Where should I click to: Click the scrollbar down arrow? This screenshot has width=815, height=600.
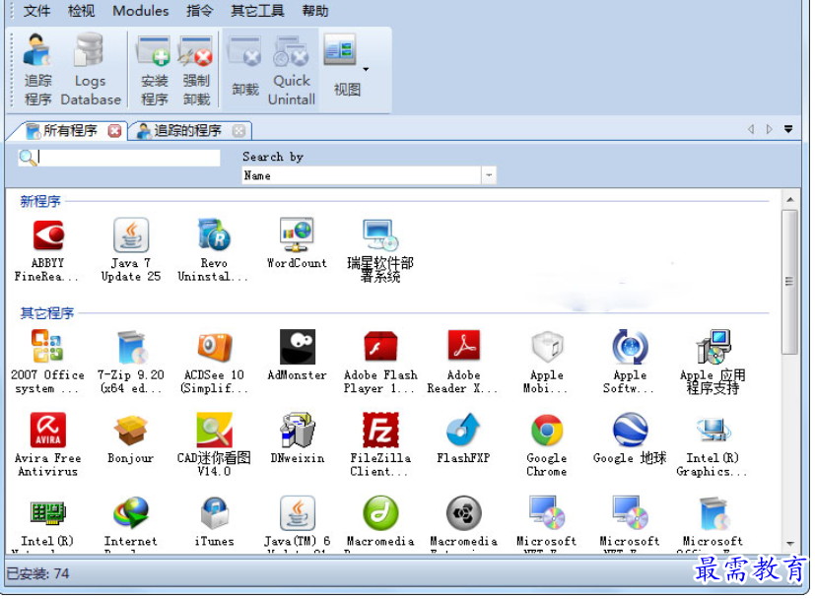(790, 544)
